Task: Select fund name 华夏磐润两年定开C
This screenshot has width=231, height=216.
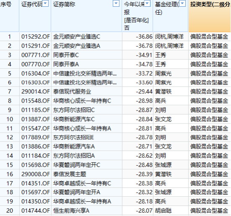Action: pyautogui.click(x=76, y=165)
